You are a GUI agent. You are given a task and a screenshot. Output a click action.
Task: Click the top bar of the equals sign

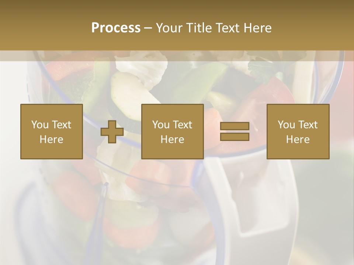(x=235, y=126)
